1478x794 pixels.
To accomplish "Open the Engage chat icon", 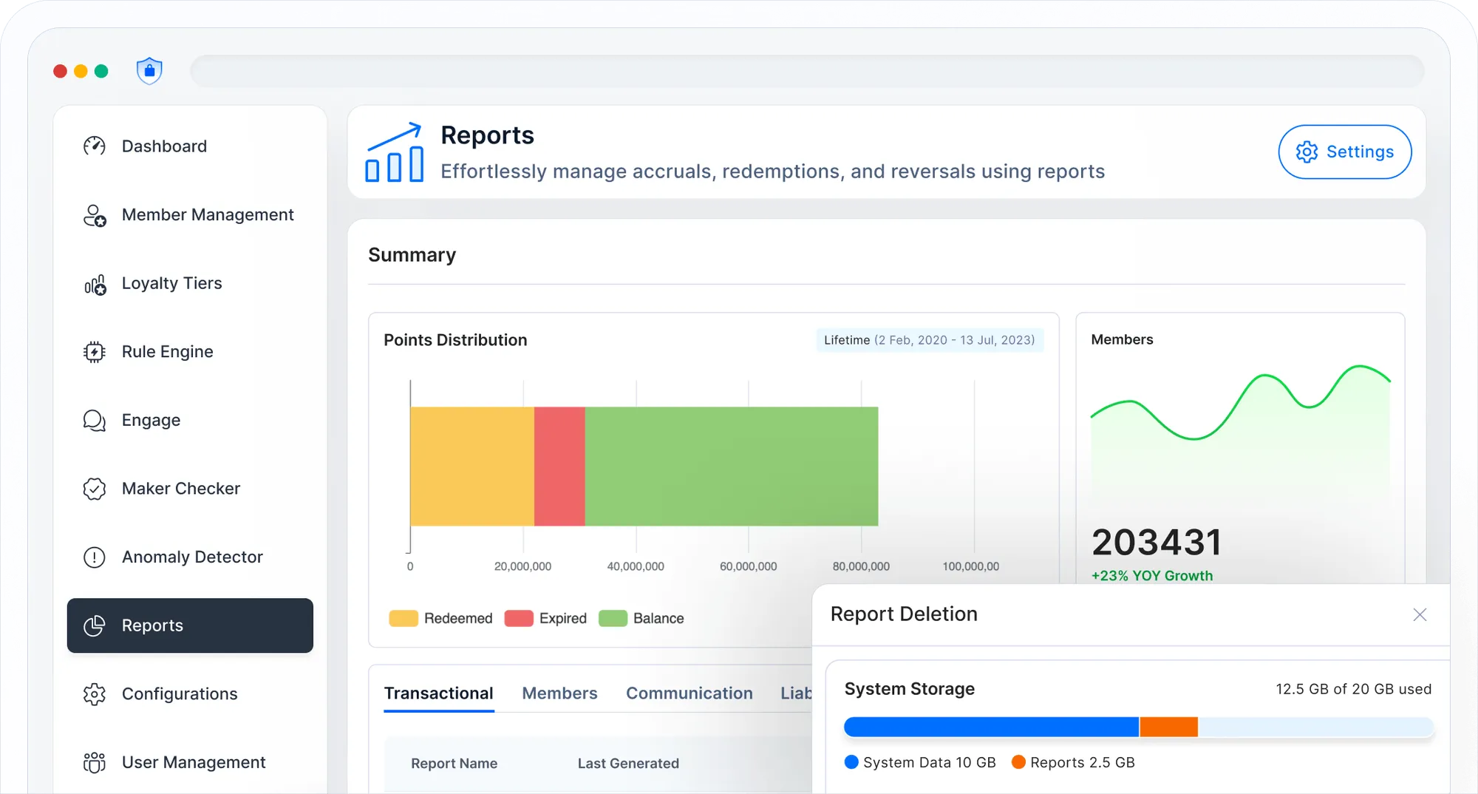I will click(x=95, y=420).
